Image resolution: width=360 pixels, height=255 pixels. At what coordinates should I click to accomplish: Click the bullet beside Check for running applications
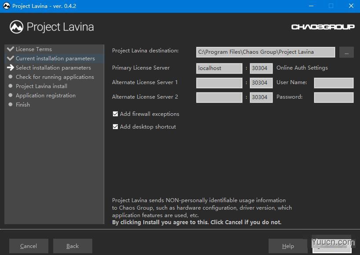pos(11,77)
